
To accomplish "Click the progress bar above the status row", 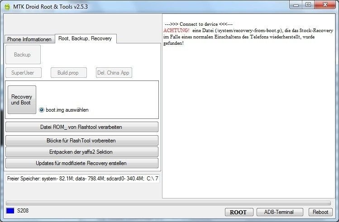I will [x=168, y=203].
